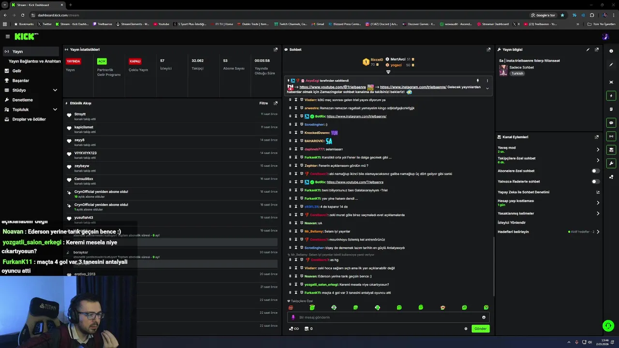The width and height of the screenshot is (619, 348).
Task: Click Yapay Zeka ile Sohbet Denetimi
Action: (x=523, y=192)
